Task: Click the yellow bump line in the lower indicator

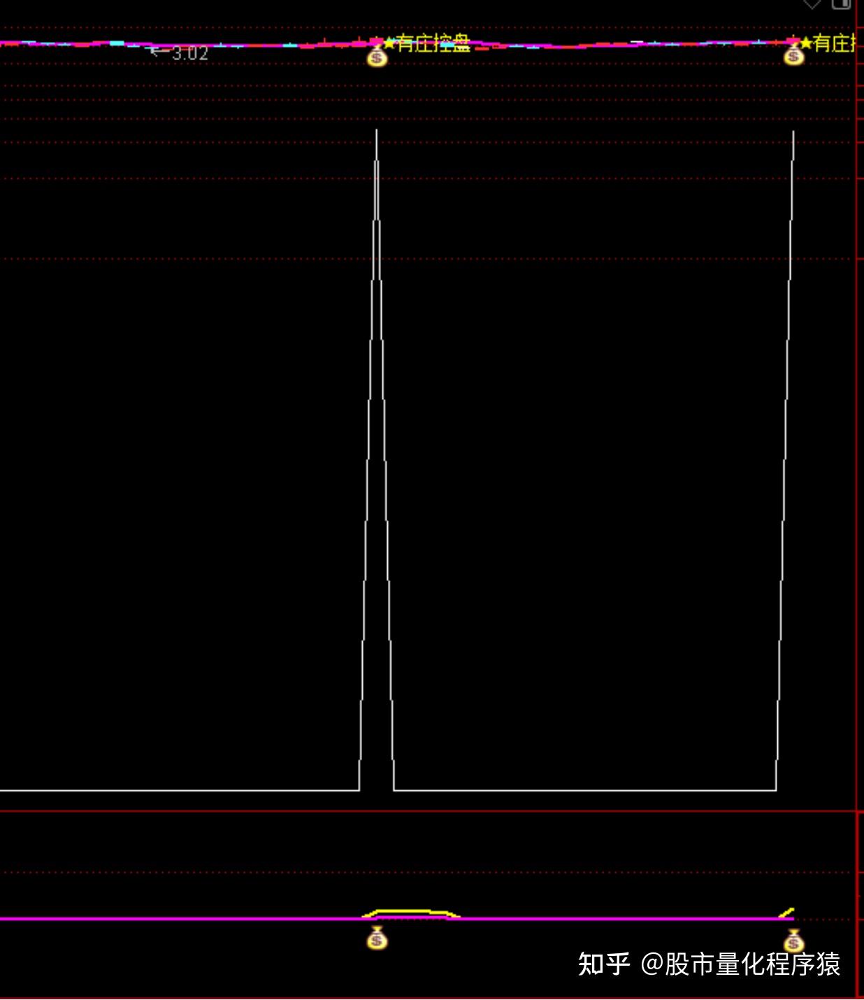Action: tap(411, 913)
